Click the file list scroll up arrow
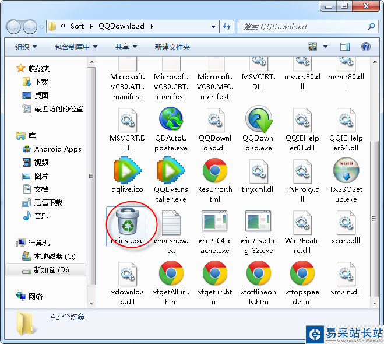Viewport: 384px width, 344px height. point(375,62)
